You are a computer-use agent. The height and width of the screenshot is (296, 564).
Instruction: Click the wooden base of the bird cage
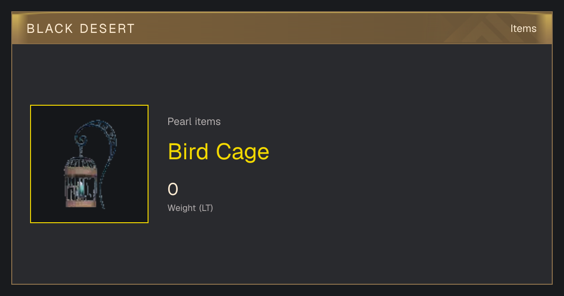[81, 203]
